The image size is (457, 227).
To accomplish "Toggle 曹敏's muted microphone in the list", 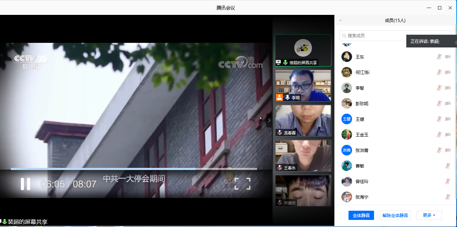I will point(448,166).
